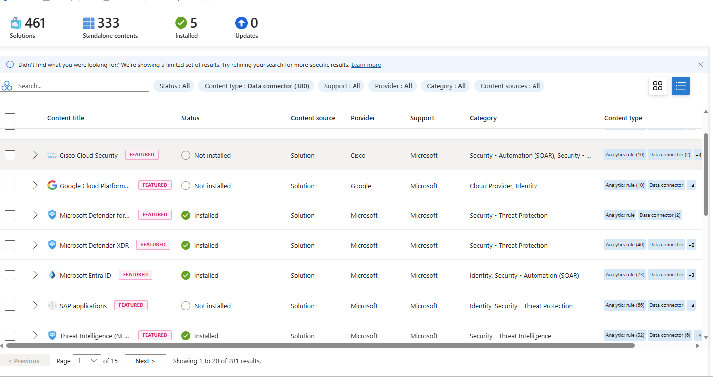Click Not installed circle for Cisco Cloud Security
Screen dimensions: 713x377
pyautogui.click(x=186, y=155)
